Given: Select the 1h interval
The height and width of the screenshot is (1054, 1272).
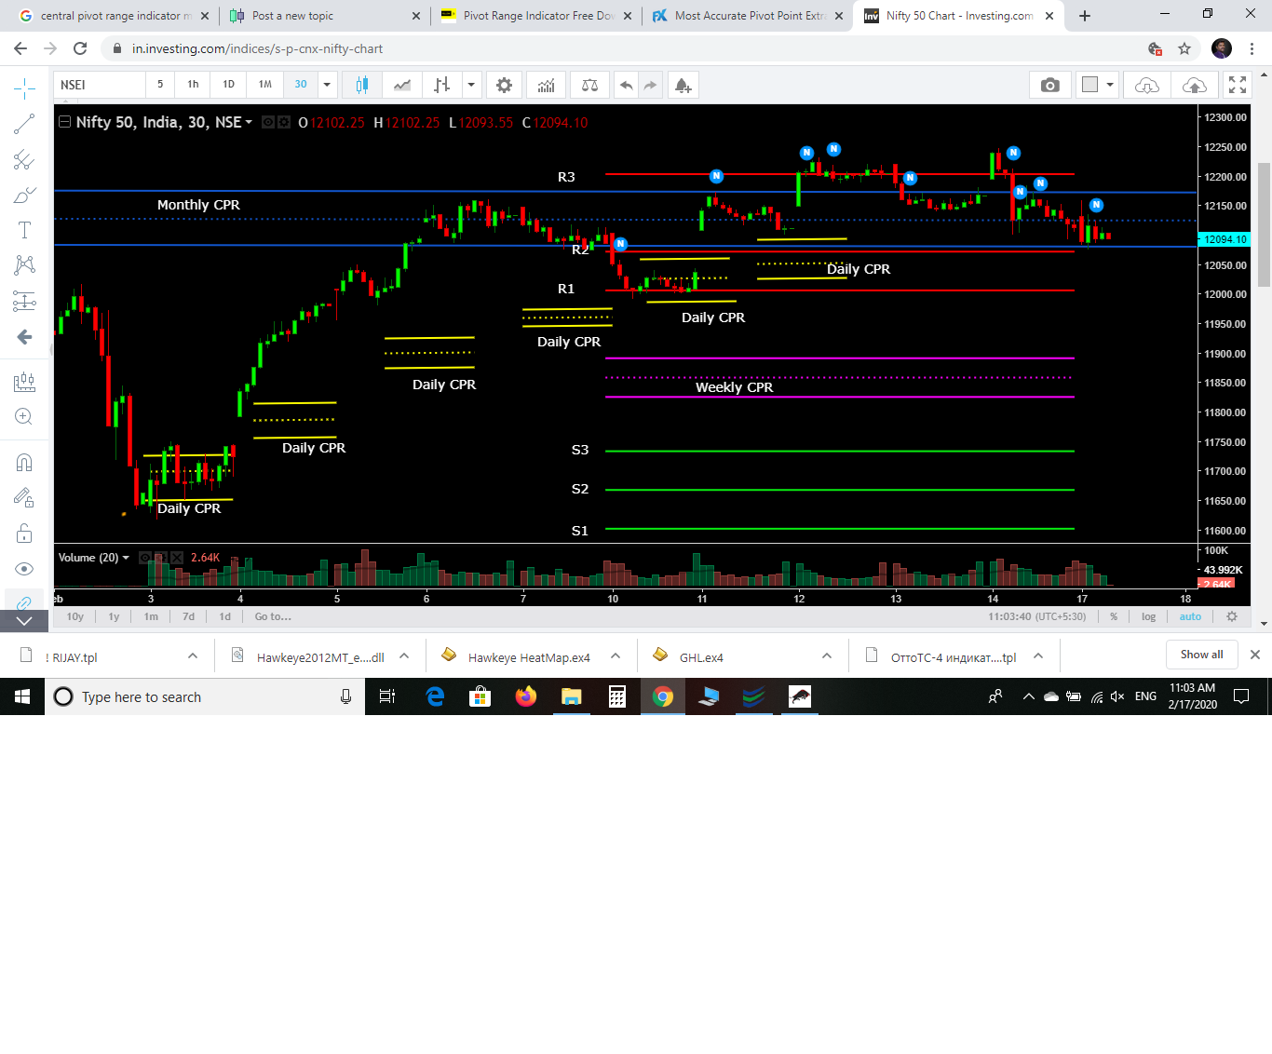Looking at the screenshot, I should 193,85.
